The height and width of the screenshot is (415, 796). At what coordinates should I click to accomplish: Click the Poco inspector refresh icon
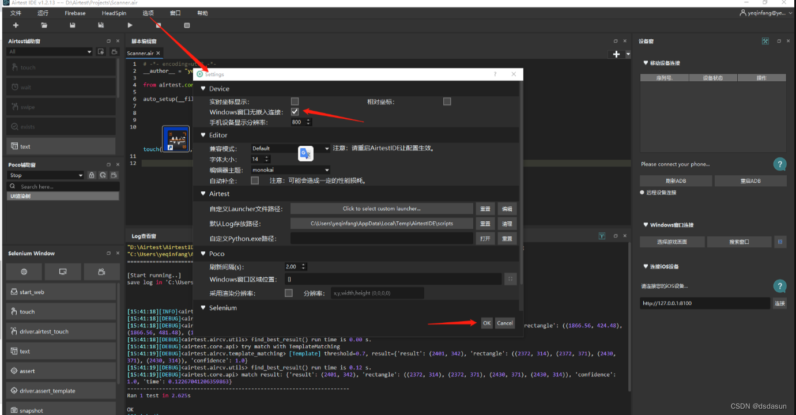[x=103, y=175]
